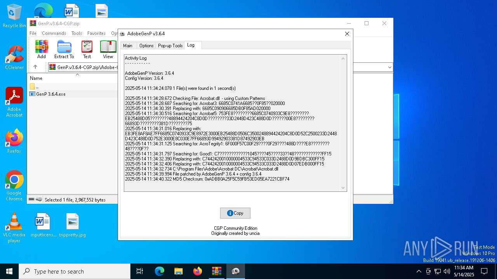Open Firefox from taskbar

click(x=197, y=271)
